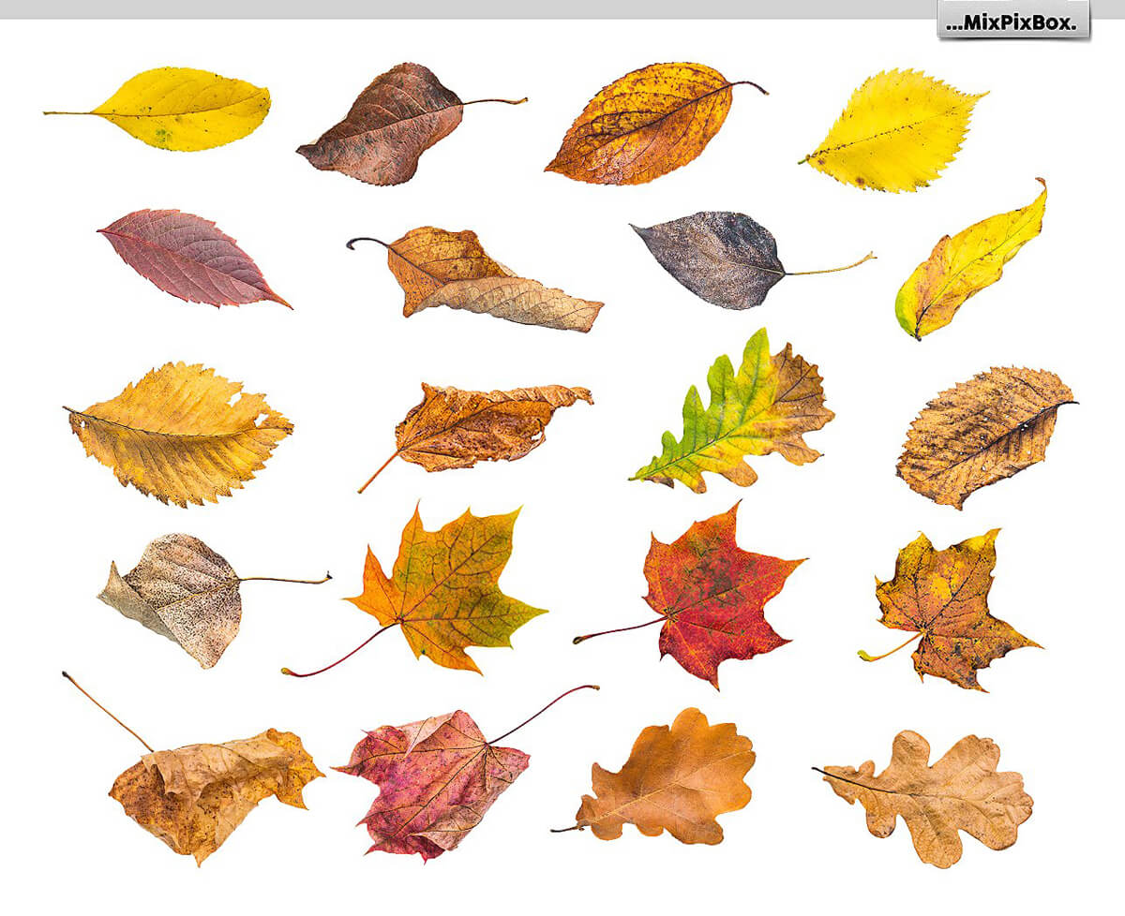This screenshot has width=1125, height=916.
Task: Click the orange-green maple leaf
Action: point(445,590)
